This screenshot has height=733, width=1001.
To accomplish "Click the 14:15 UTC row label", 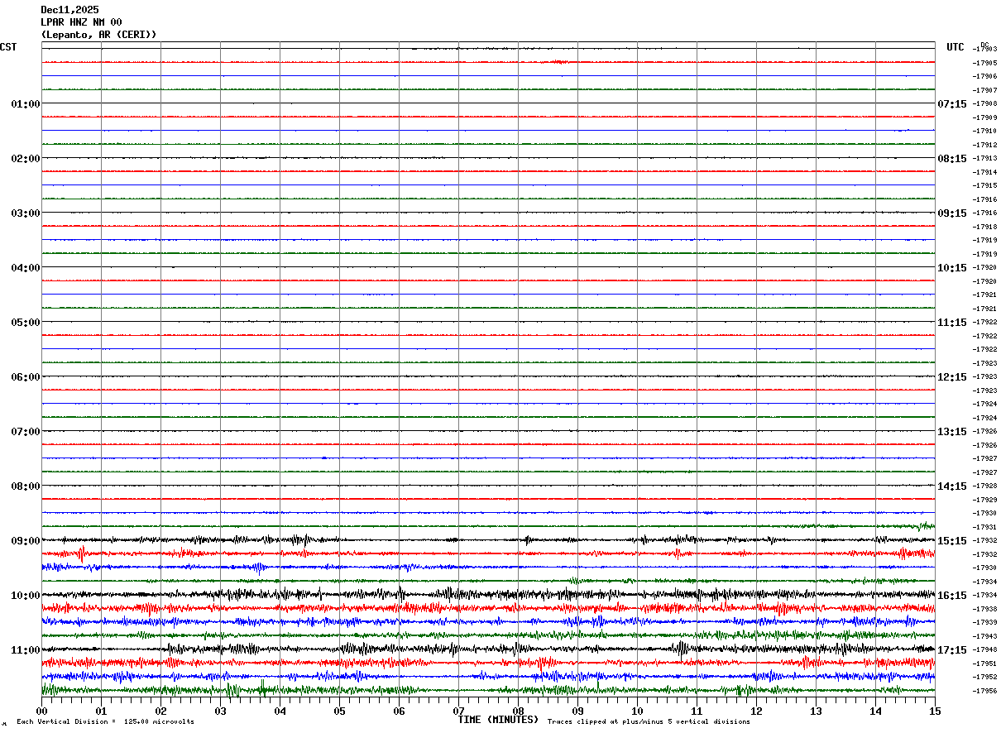I will pos(952,486).
